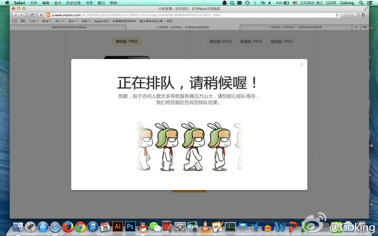Expand the 工具 bookmarks folder
Viewport: 378px width, 236px height.
34,21
